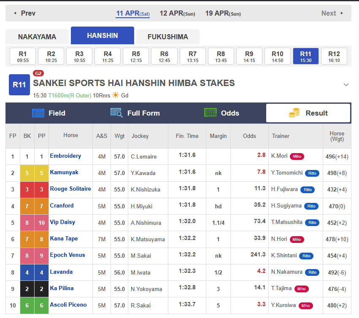Viewport: 359px width, 318px height.
Task: Open horse Embroidery's profile
Action: pyautogui.click(x=65, y=156)
